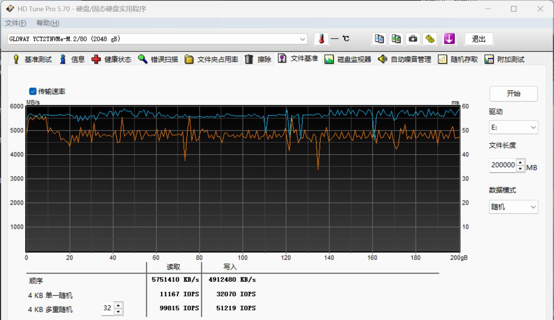This screenshot has width=554, height=320.
Task: Increase the 文件长度 value with the up stepper
Action: [x=520, y=162]
